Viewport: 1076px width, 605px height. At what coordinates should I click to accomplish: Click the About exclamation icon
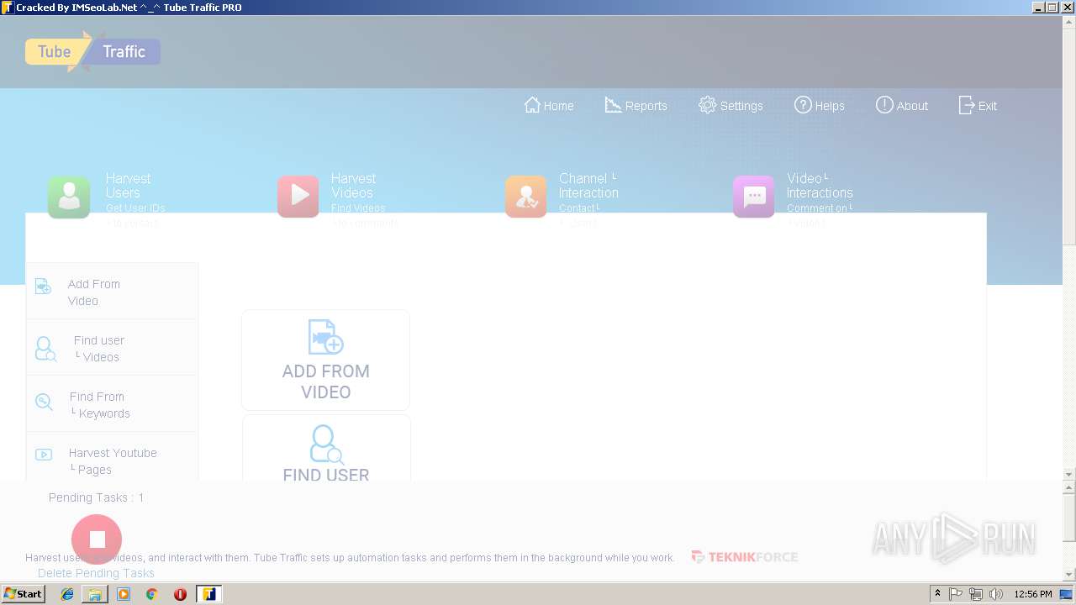pyautogui.click(x=884, y=105)
